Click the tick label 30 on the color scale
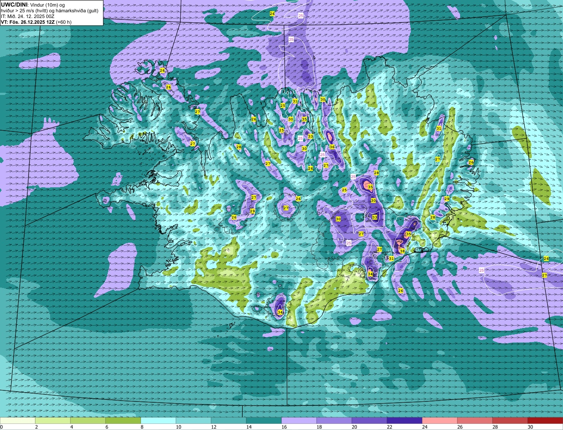This screenshot has height=430, width=563. 530,427
